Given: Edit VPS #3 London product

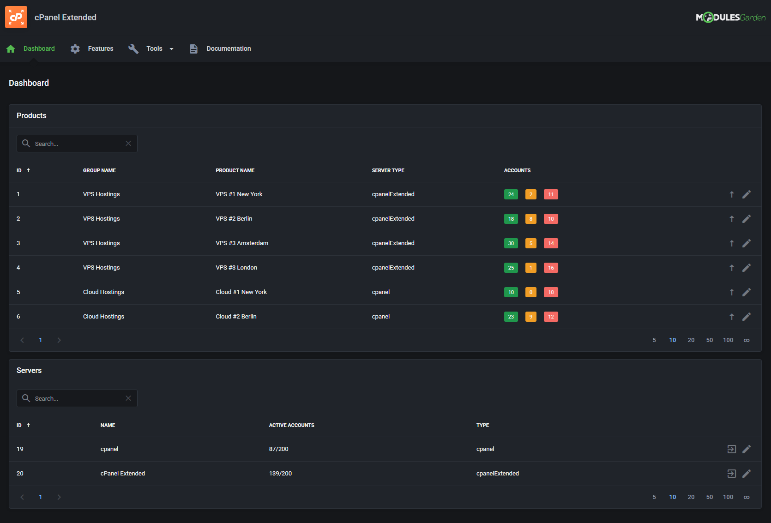Looking at the screenshot, I should click(747, 268).
